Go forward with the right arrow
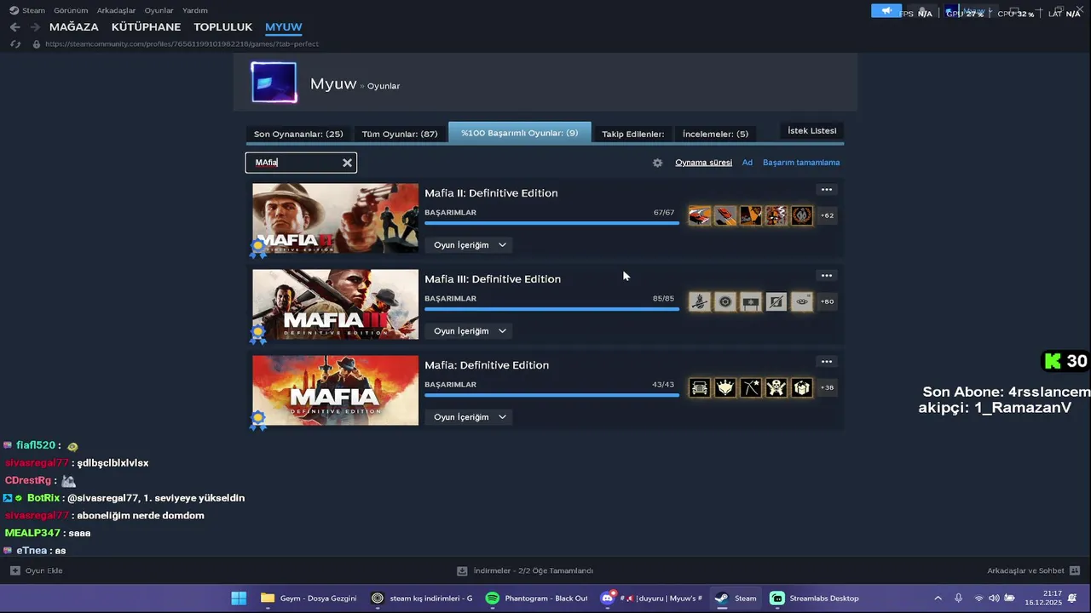Screen dimensions: 1091x613 (35, 27)
